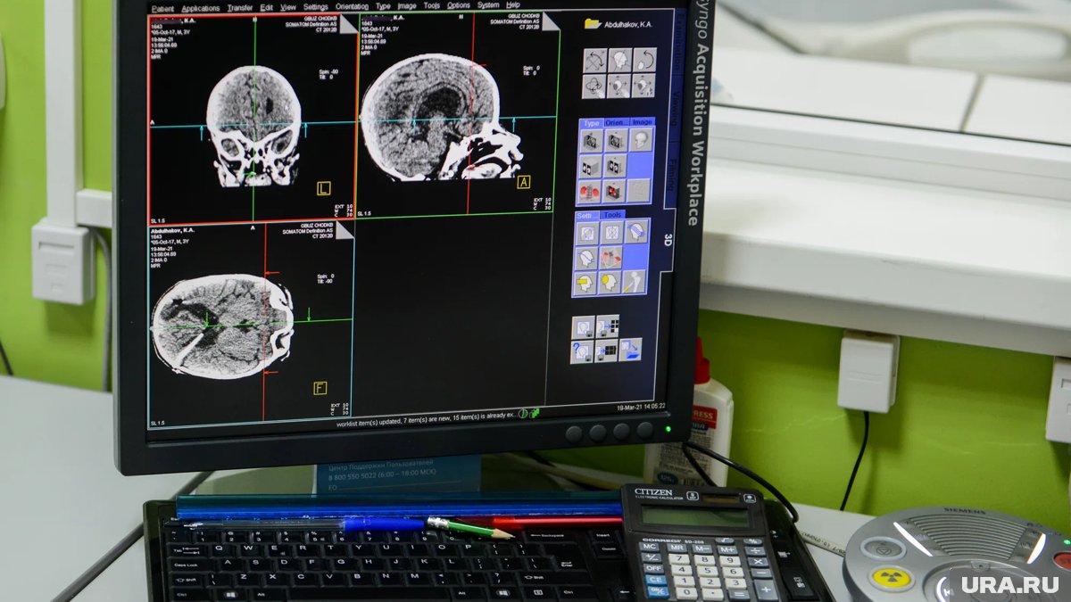Switch to the Orien... tab

tap(615, 123)
